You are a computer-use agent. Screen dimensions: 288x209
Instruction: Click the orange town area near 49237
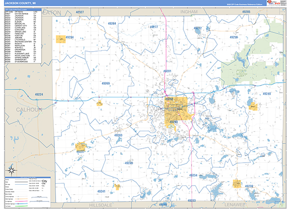coord(81,146)
